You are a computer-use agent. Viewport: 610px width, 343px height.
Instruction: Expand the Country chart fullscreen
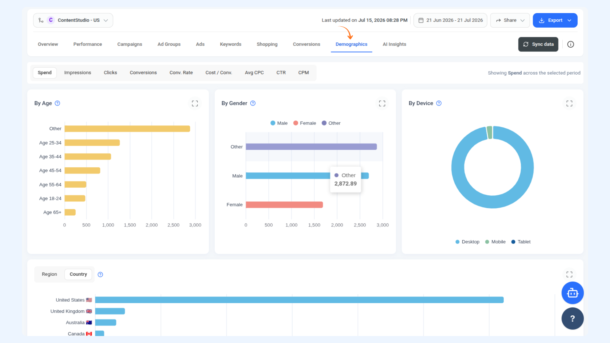point(569,274)
